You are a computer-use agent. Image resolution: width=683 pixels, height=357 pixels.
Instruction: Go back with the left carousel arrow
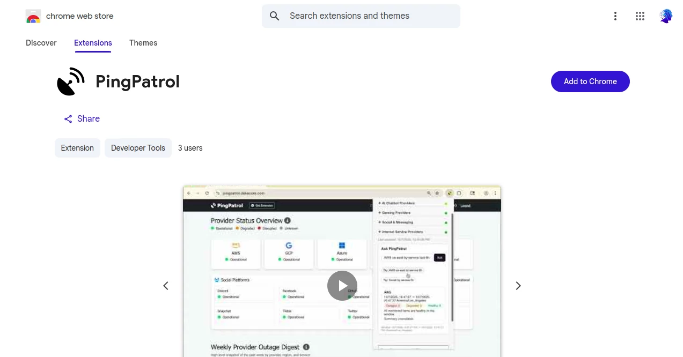point(166,286)
